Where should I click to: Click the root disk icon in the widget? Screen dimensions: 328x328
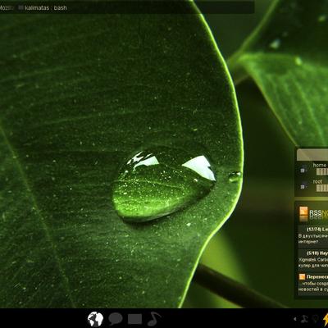click(x=303, y=187)
